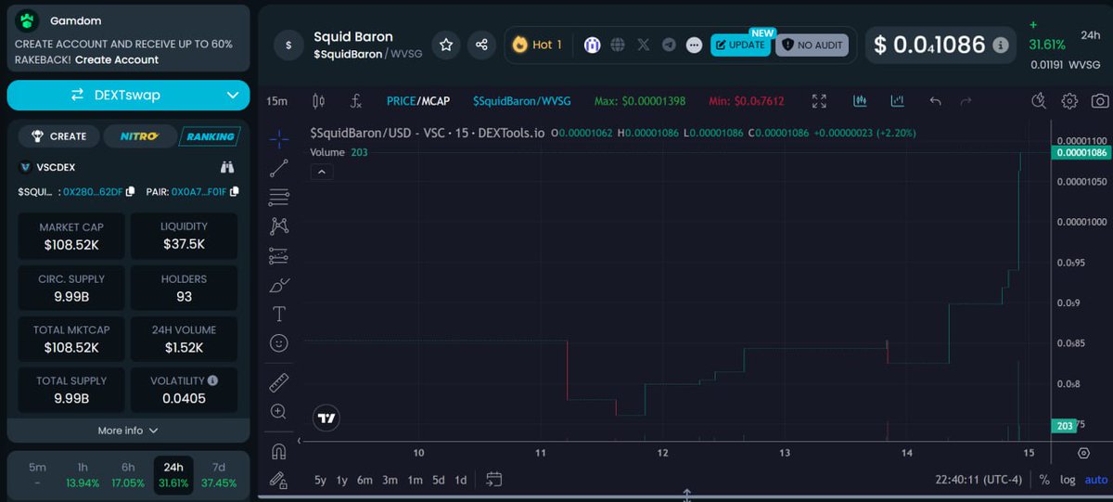The width and height of the screenshot is (1113, 502).
Task: Click the CREATE button
Action: coord(58,136)
